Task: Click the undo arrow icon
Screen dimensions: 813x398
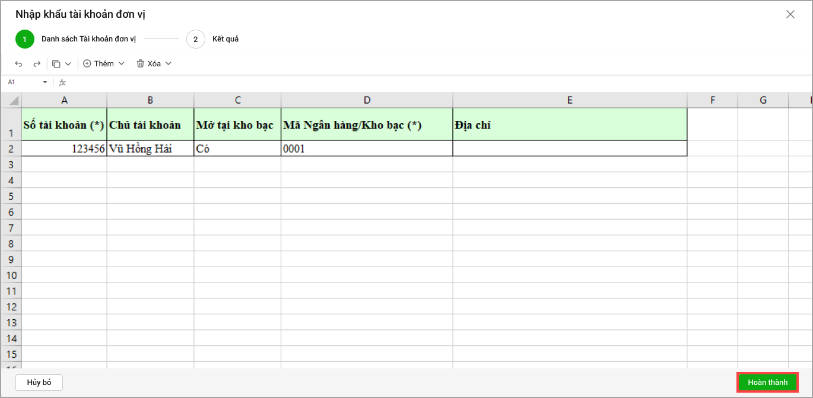Action: coord(18,64)
